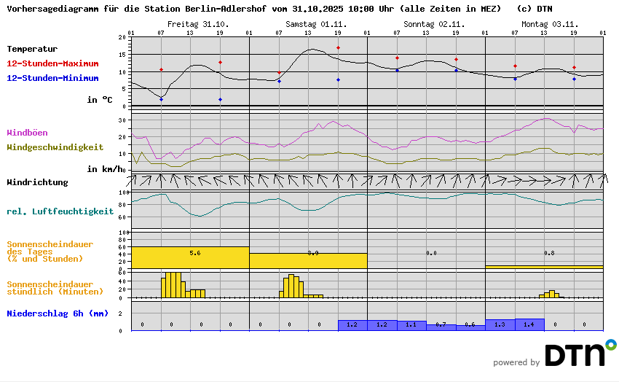Click the Windböen legend label
The height and width of the screenshot is (382, 619).
[x=27, y=133]
